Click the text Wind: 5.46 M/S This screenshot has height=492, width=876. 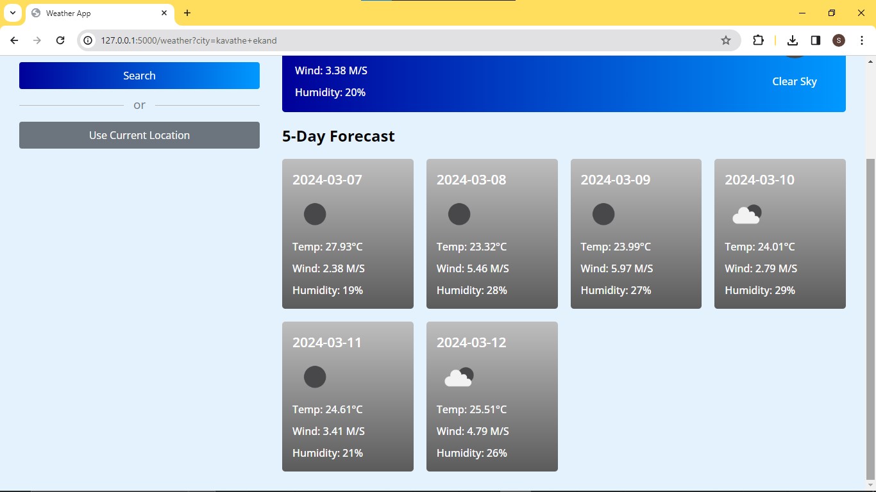point(473,268)
